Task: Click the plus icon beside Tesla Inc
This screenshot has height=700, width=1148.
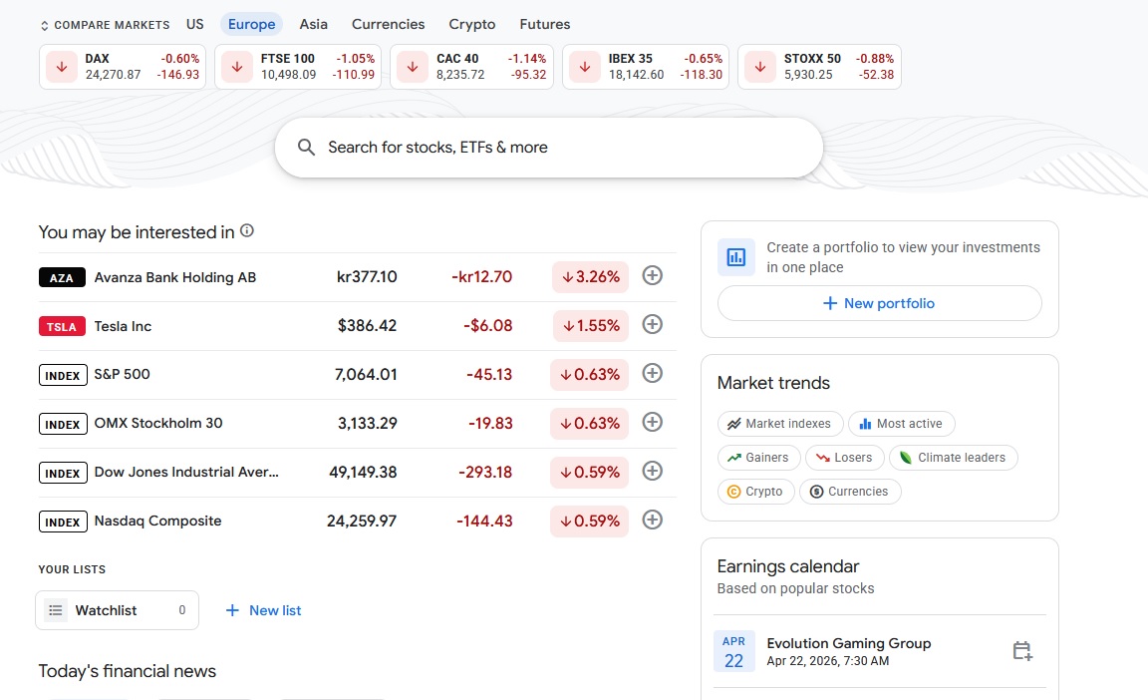Action: click(652, 324)
